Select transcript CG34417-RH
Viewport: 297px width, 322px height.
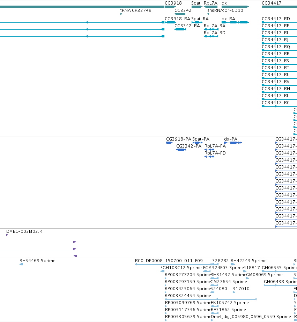coord(279,92)
